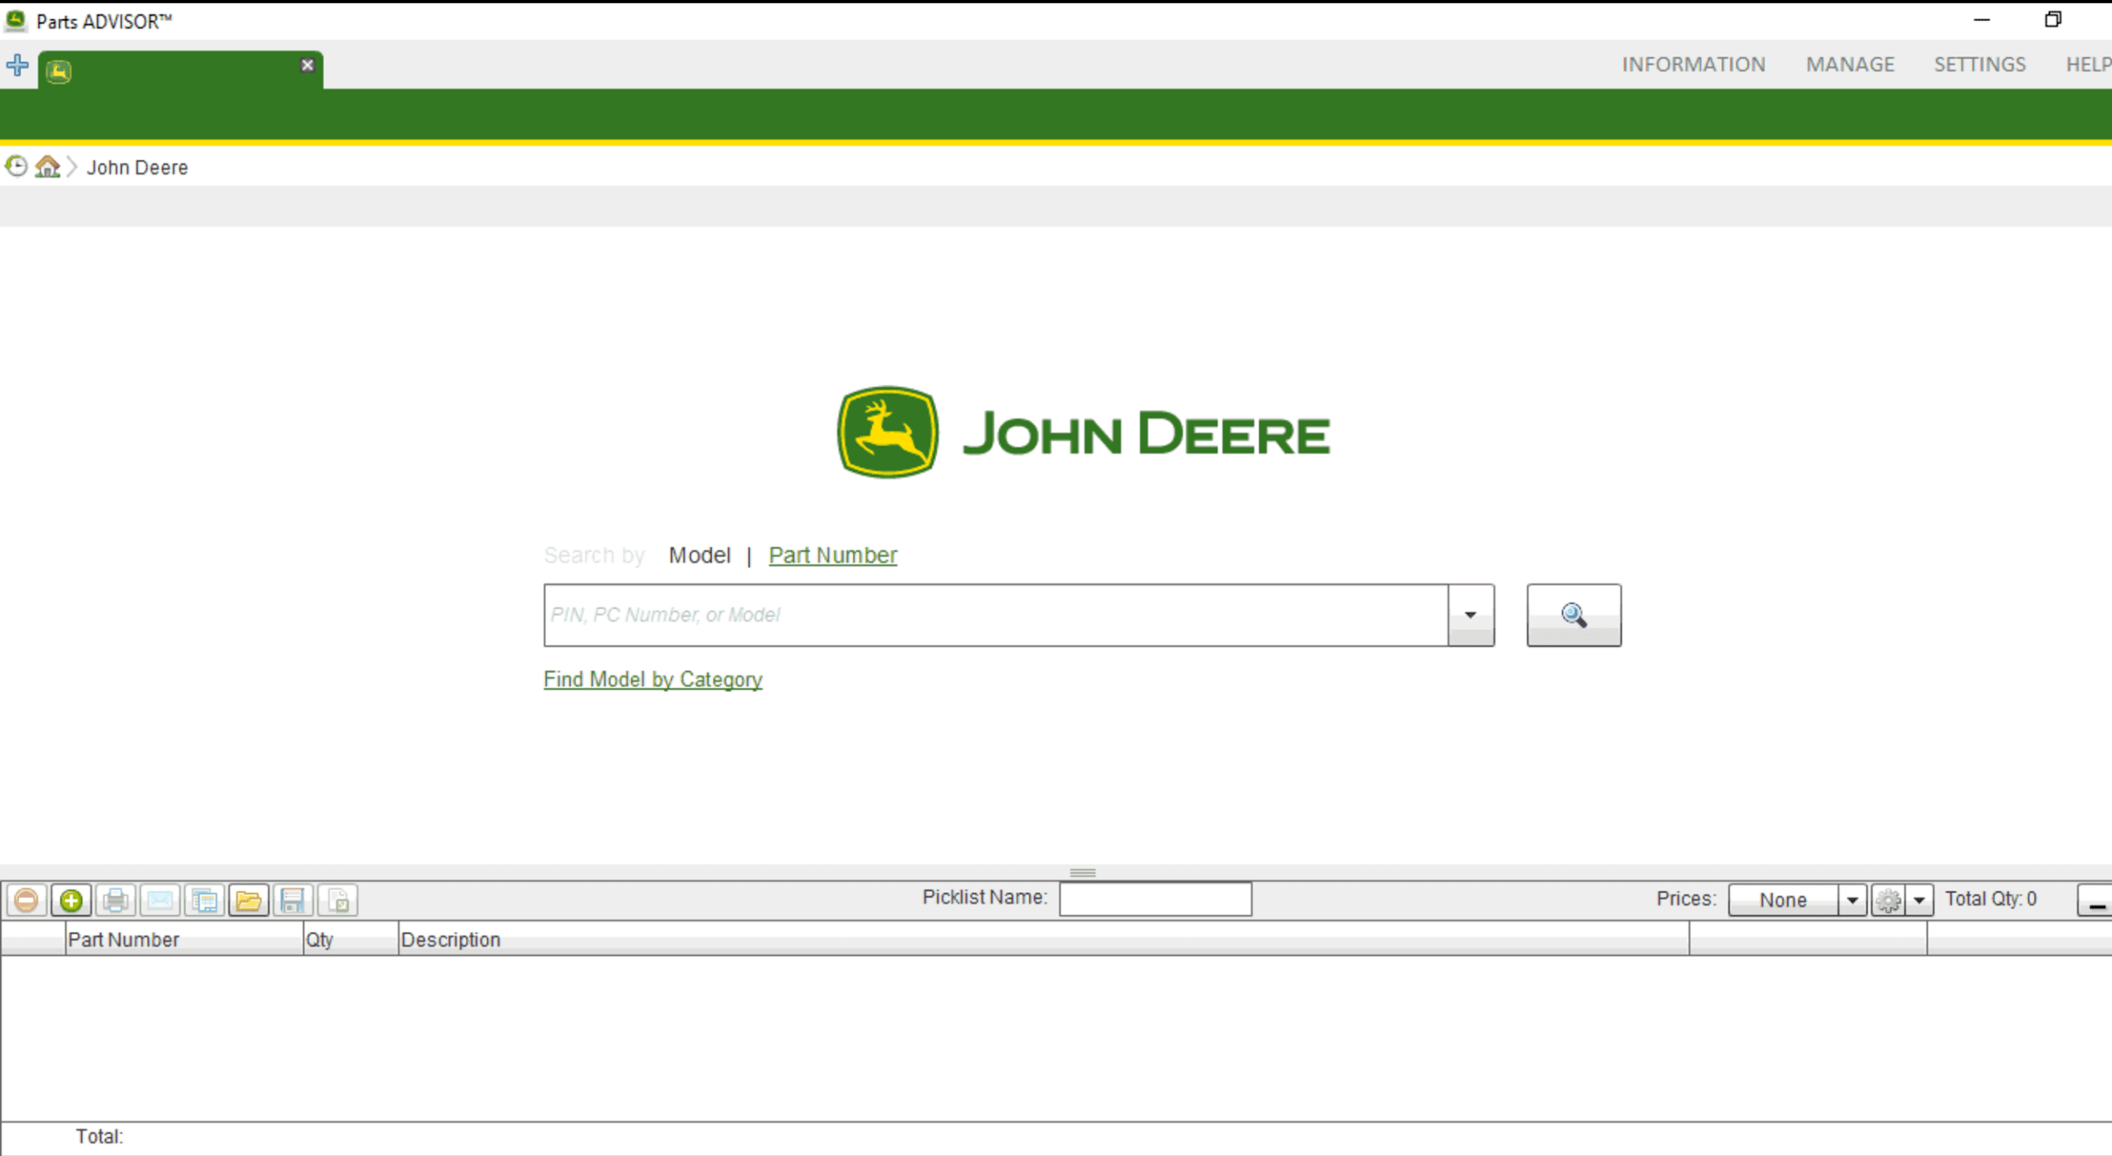Screen dimensions: 2112x1156
Task: Open a new tab with the plus icon
Action: click(x=17, y=65)
